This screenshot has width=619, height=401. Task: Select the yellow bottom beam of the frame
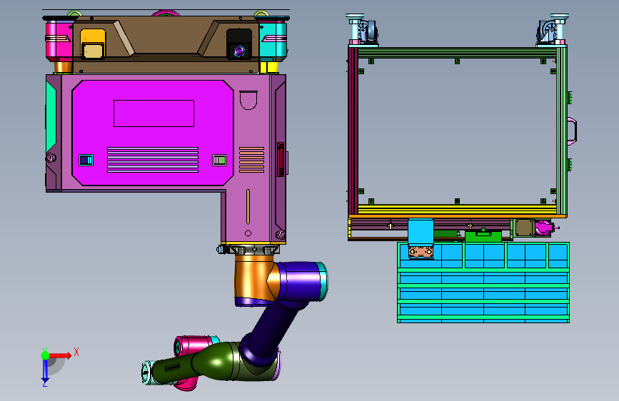coord(457,210)
